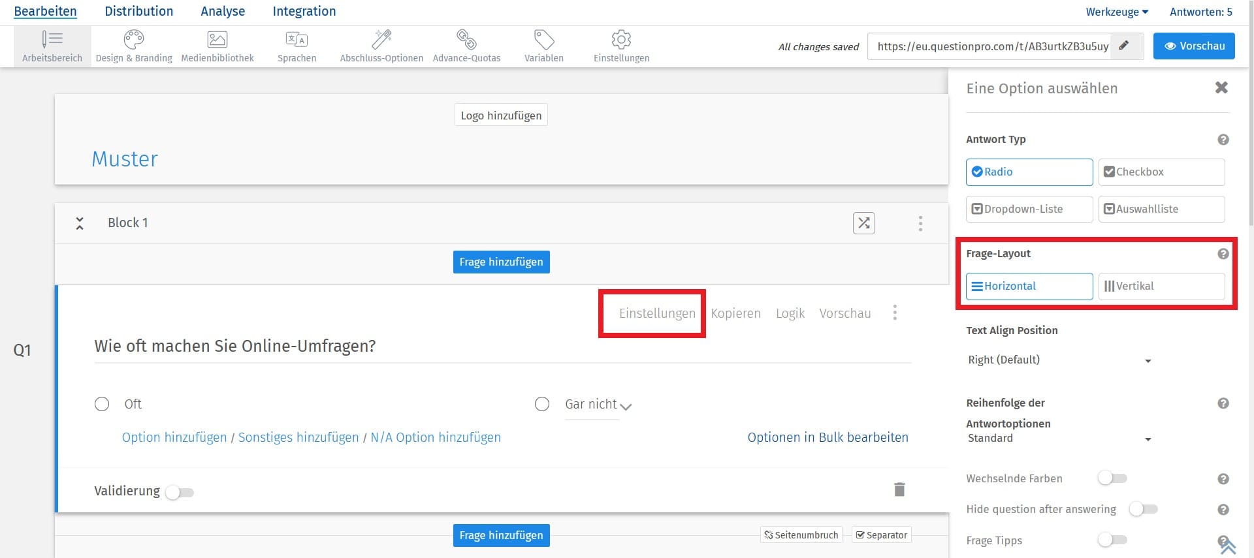Edit the survey title Muster
This screenshot has height=558, width=1254.
pyautogui.click(x=125, y=159)
